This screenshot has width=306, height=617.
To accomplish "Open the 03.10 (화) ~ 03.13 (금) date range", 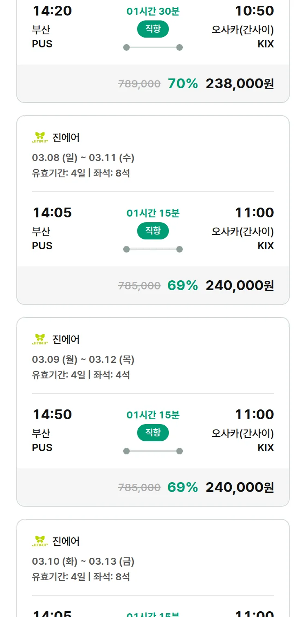I will point(83,561).
